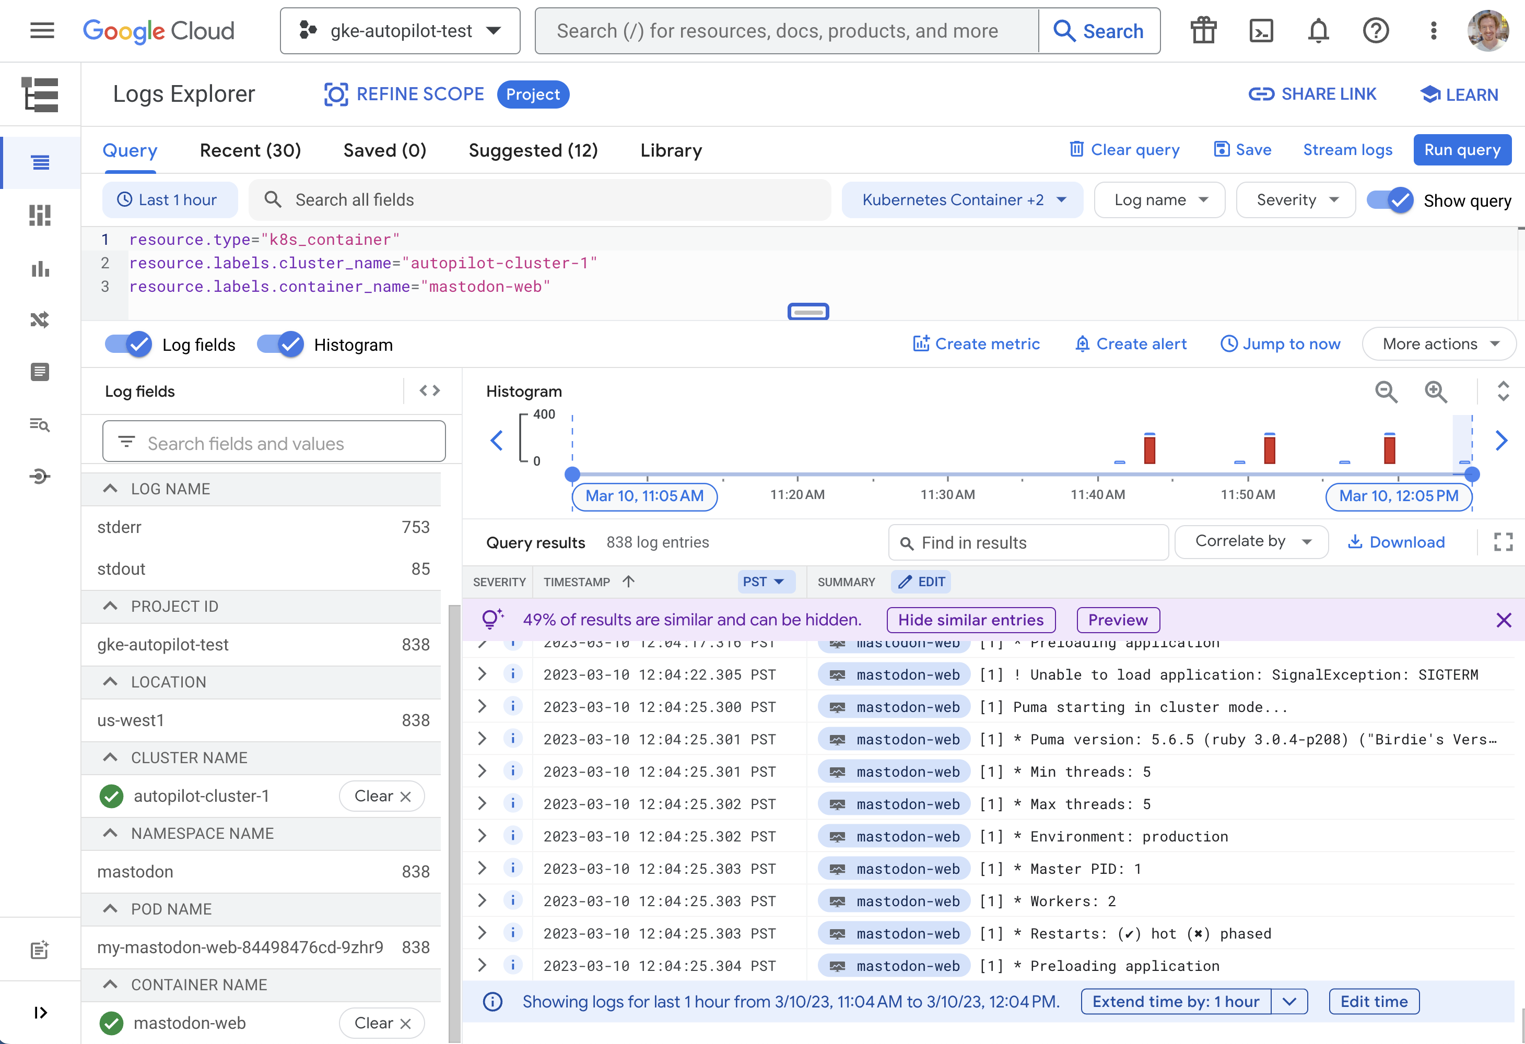Click the histogram end time handle
The width and height of the screenshot is (1525, 1044).
[x=1472, y=474]
